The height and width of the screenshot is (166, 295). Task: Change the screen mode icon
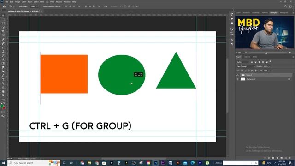click(x=3, y=116)
